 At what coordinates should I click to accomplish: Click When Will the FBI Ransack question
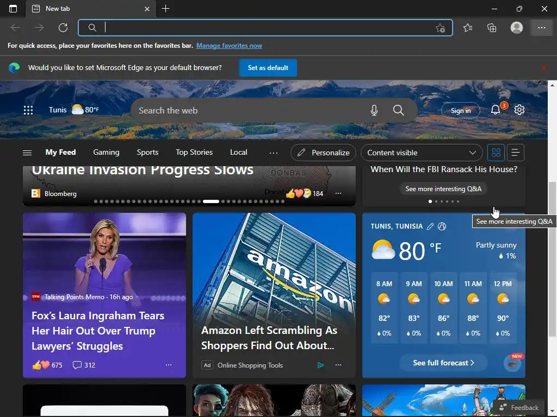[x=444, y=169]
